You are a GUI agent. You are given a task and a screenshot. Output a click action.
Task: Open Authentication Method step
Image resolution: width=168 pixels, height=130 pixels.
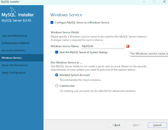click(x=15, y=43)
